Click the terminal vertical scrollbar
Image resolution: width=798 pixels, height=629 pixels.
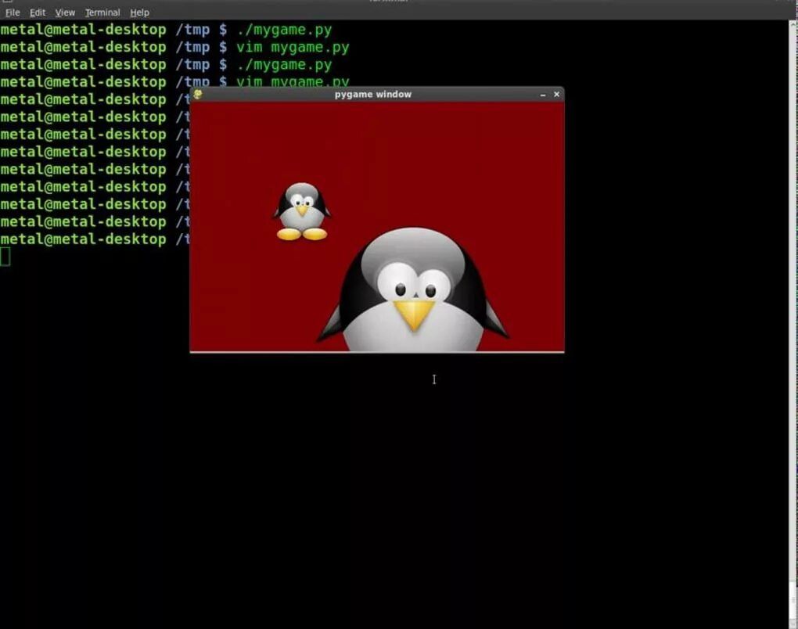[x=793, y=324]
